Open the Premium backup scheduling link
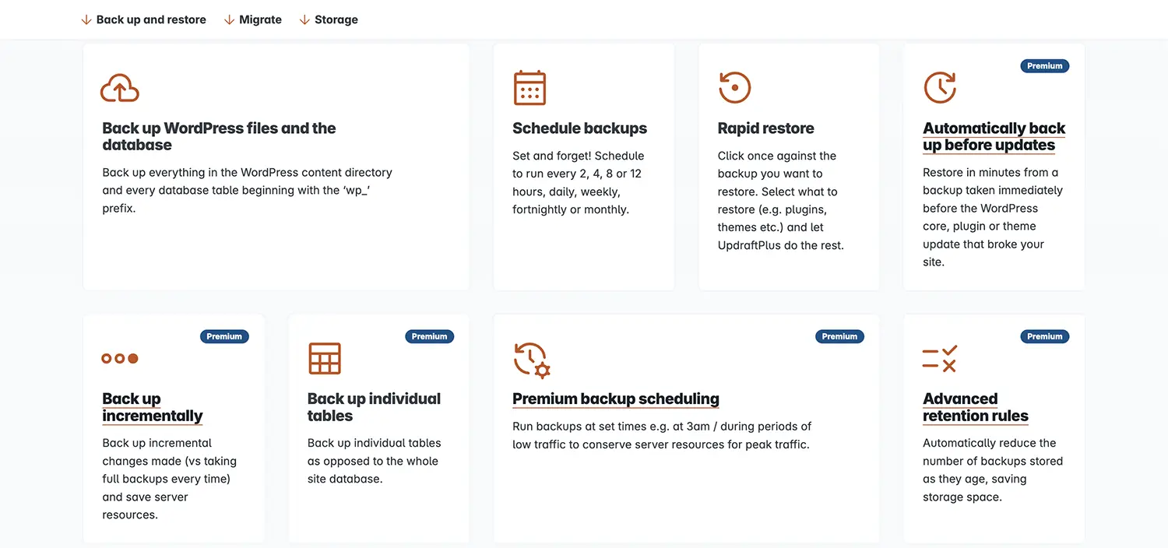 [615, 399]
